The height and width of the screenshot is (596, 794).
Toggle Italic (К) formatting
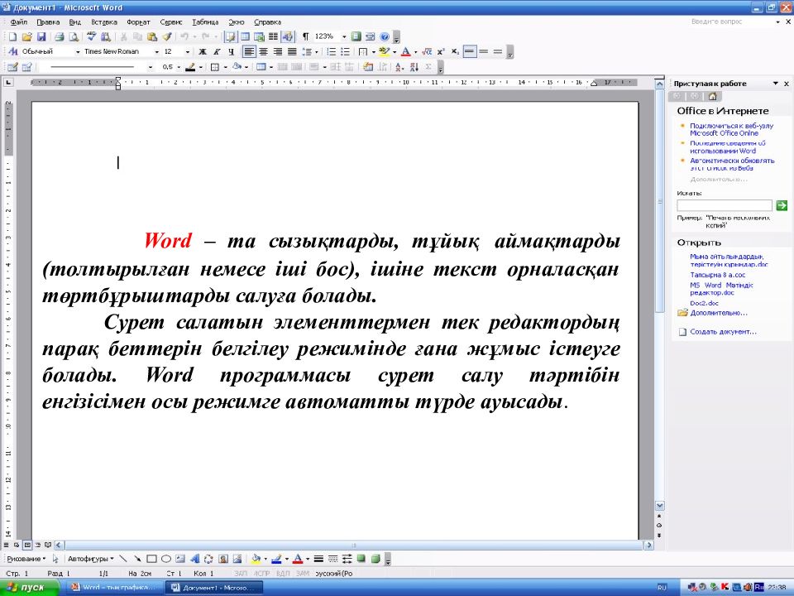click(x=217, y=51)
